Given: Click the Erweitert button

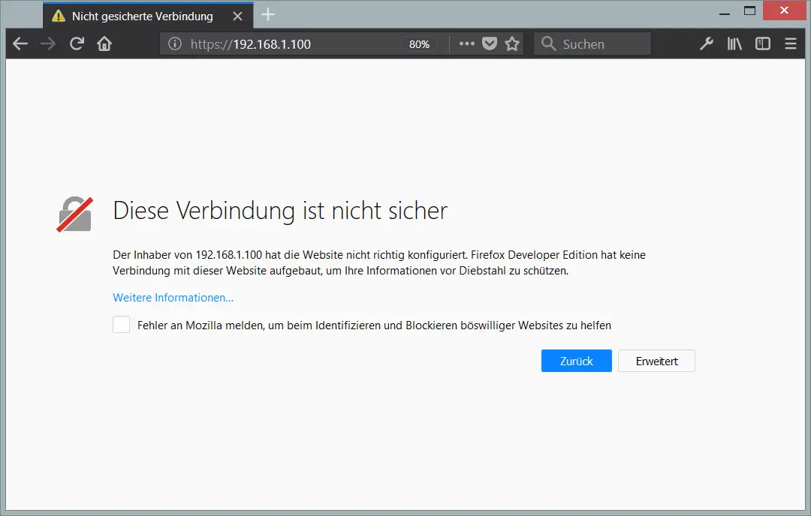Looking at the screenshot, I should click(656, 361).
